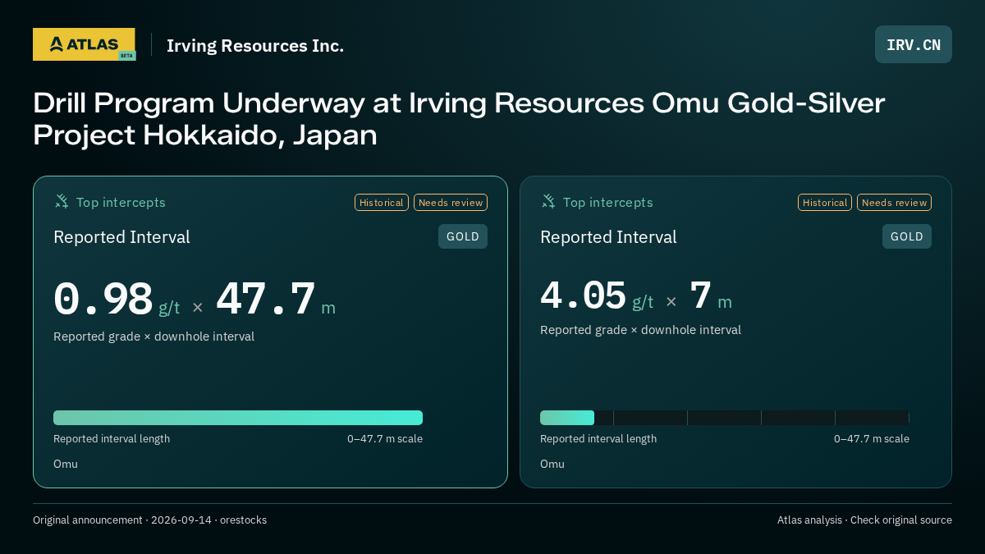Click the full interval bar in the 47.7 m card

pyautogui.click(x=238, y=418)
